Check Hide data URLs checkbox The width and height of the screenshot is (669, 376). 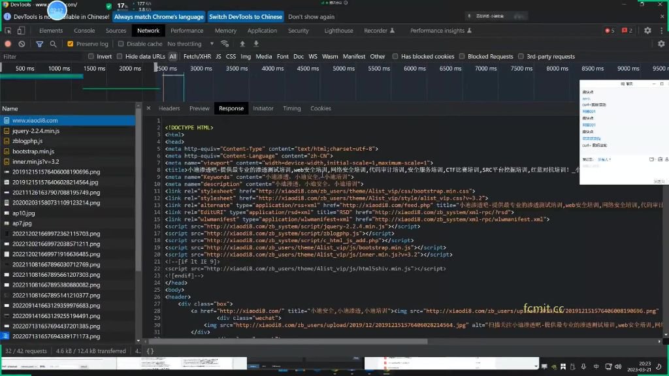click(120, 56)
